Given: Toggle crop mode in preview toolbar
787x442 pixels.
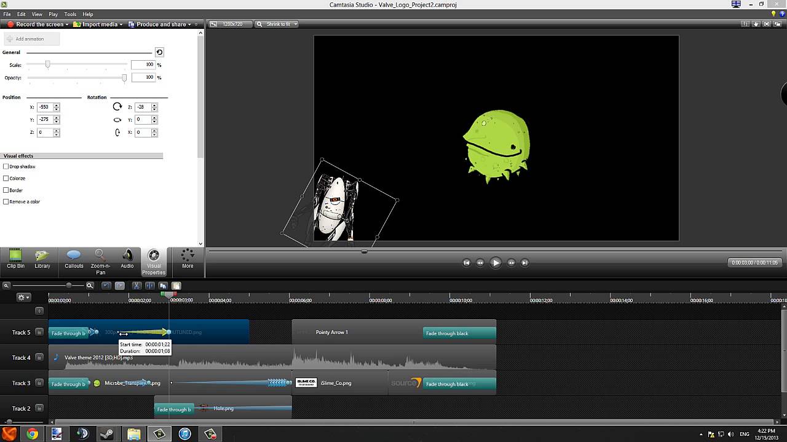Looking at the screenshot, I should point(746,24).
